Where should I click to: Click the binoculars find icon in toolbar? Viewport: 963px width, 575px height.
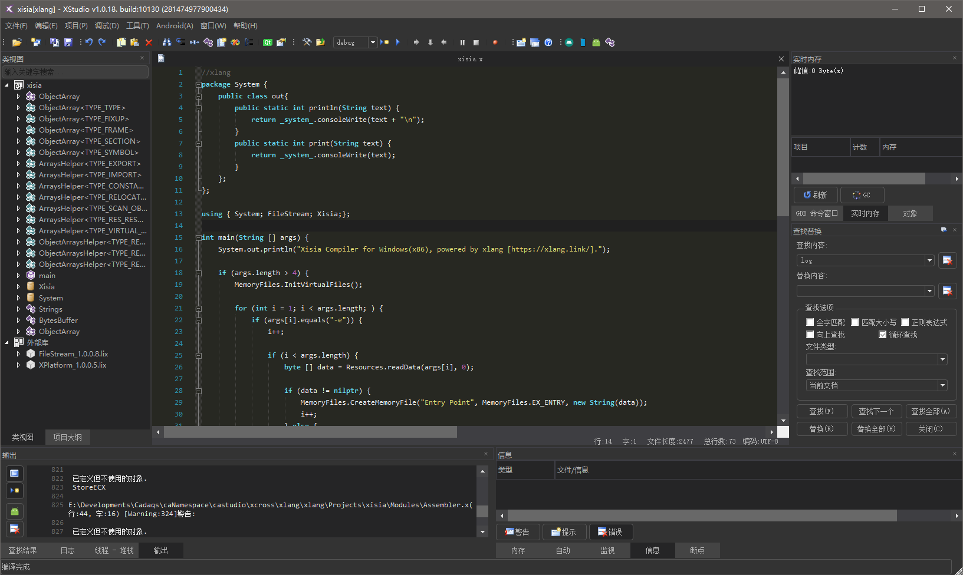point(167,42)
